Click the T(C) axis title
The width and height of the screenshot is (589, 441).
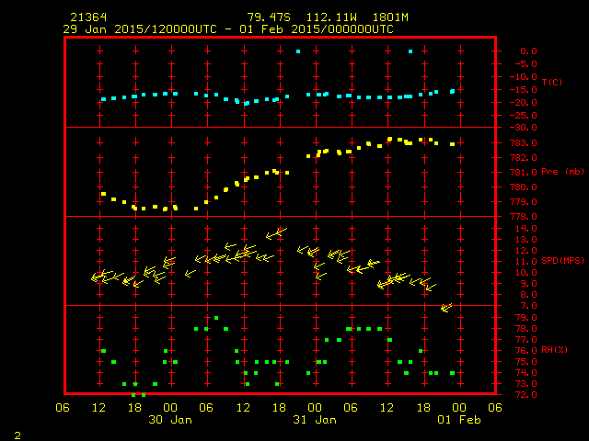552,82
